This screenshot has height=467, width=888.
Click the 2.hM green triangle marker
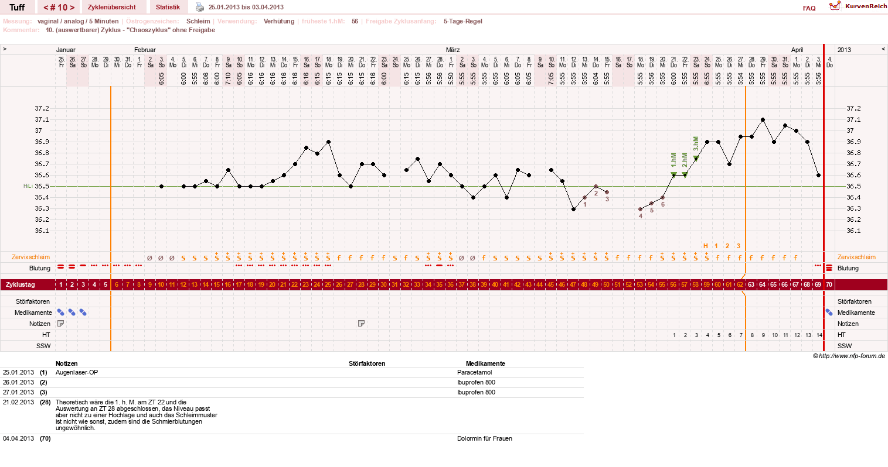(x=685, y=174)
